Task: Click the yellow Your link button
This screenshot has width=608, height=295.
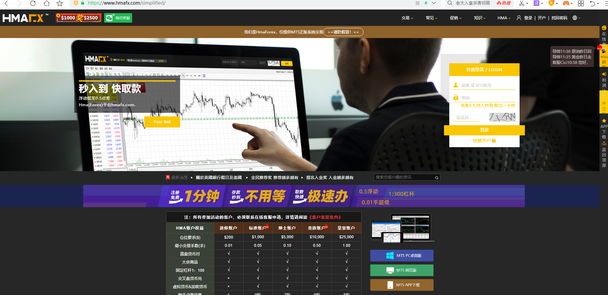Action: (x=162, y=122)
